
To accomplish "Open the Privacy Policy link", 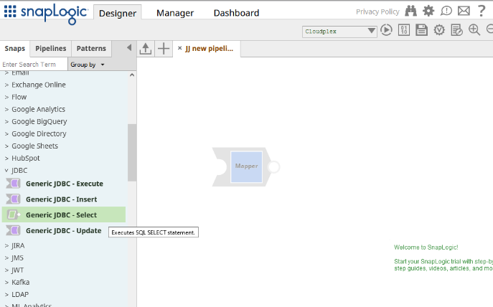I will click(377, 11).
